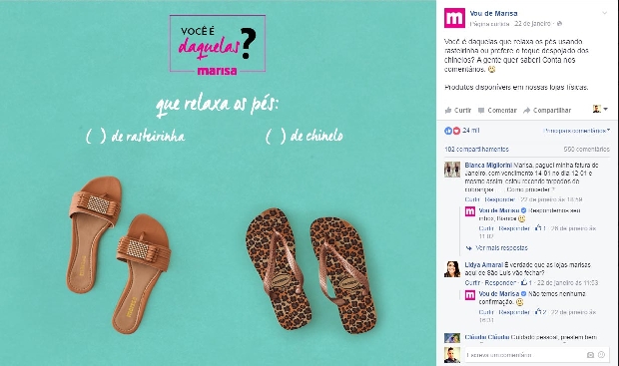The width and height of the screenshot is (619, 366).
Task: Open the 550 comentários link
Action: (587, 149)
